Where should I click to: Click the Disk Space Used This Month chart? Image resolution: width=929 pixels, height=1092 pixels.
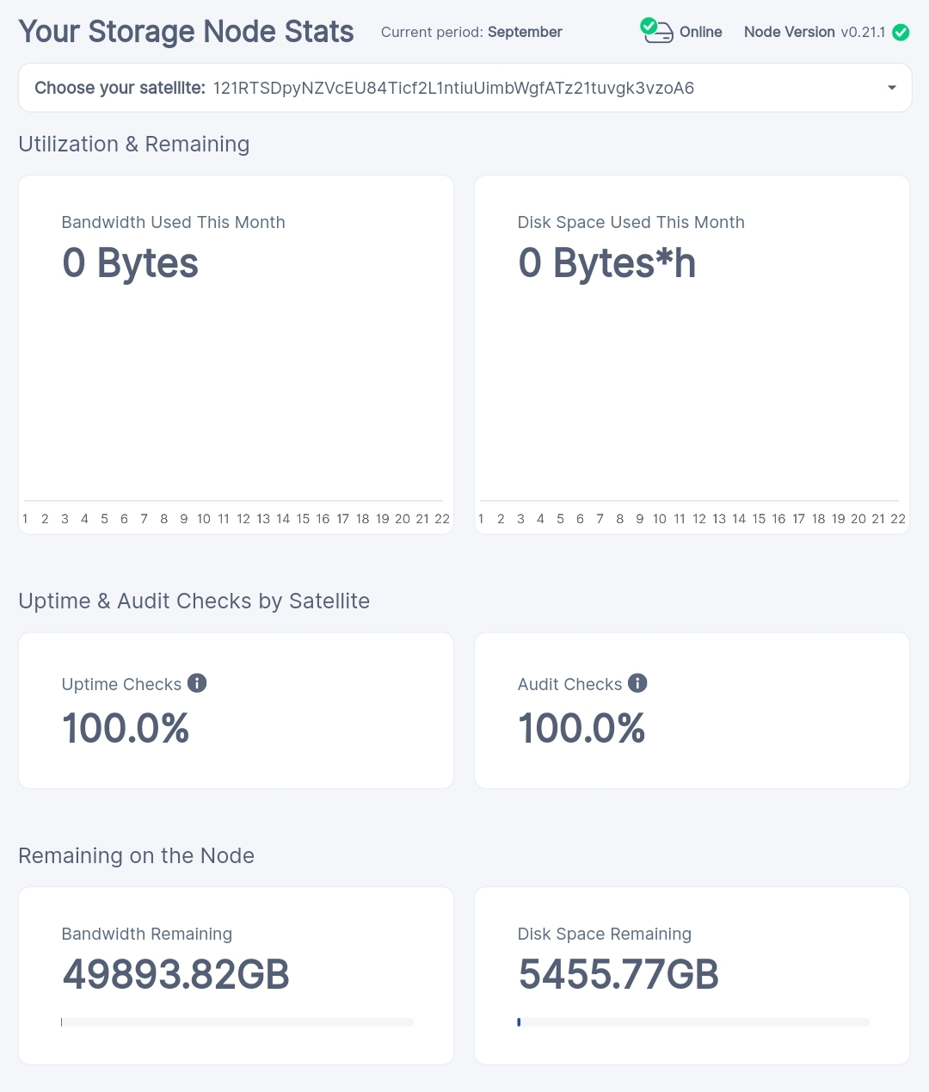(690, 396)
